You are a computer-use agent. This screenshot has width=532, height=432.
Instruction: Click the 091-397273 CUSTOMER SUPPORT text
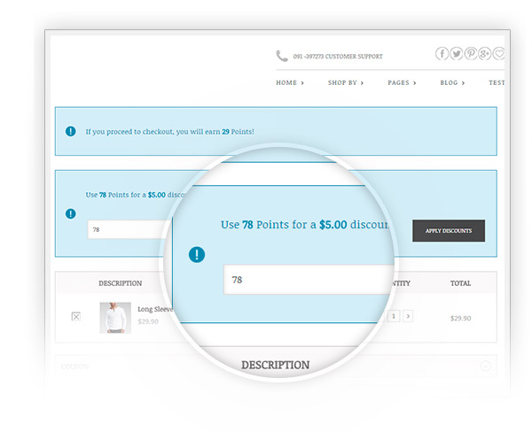[x=338, y=57]
